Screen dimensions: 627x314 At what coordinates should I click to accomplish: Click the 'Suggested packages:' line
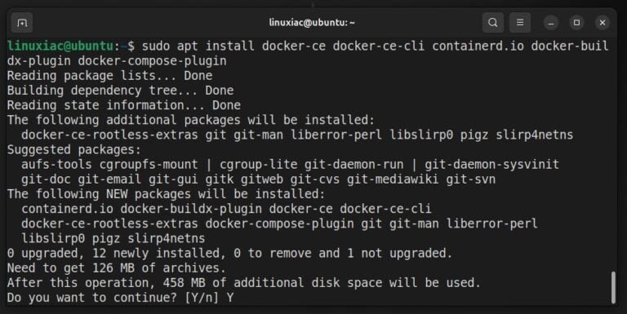click(74, 149)
